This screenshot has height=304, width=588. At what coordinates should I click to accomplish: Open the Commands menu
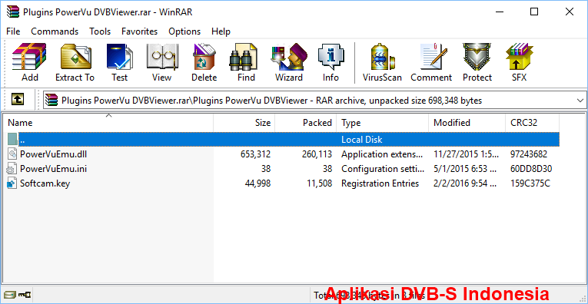click(x=55, y=31)
